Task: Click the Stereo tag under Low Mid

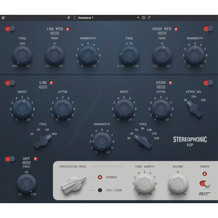Action: coord(54,33)
